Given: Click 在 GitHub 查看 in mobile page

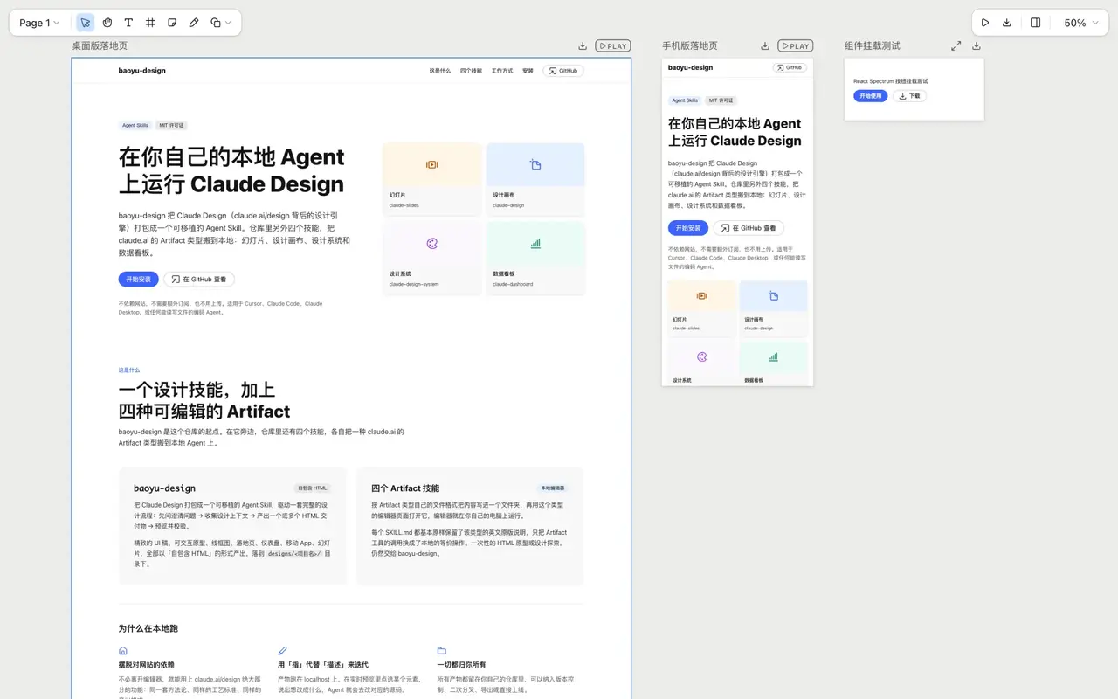Looking at the screenshot, I should [749, 228].
